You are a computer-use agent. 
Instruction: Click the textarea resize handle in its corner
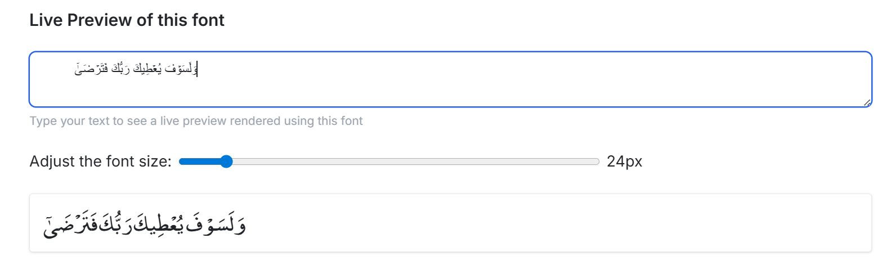[867, 102]
